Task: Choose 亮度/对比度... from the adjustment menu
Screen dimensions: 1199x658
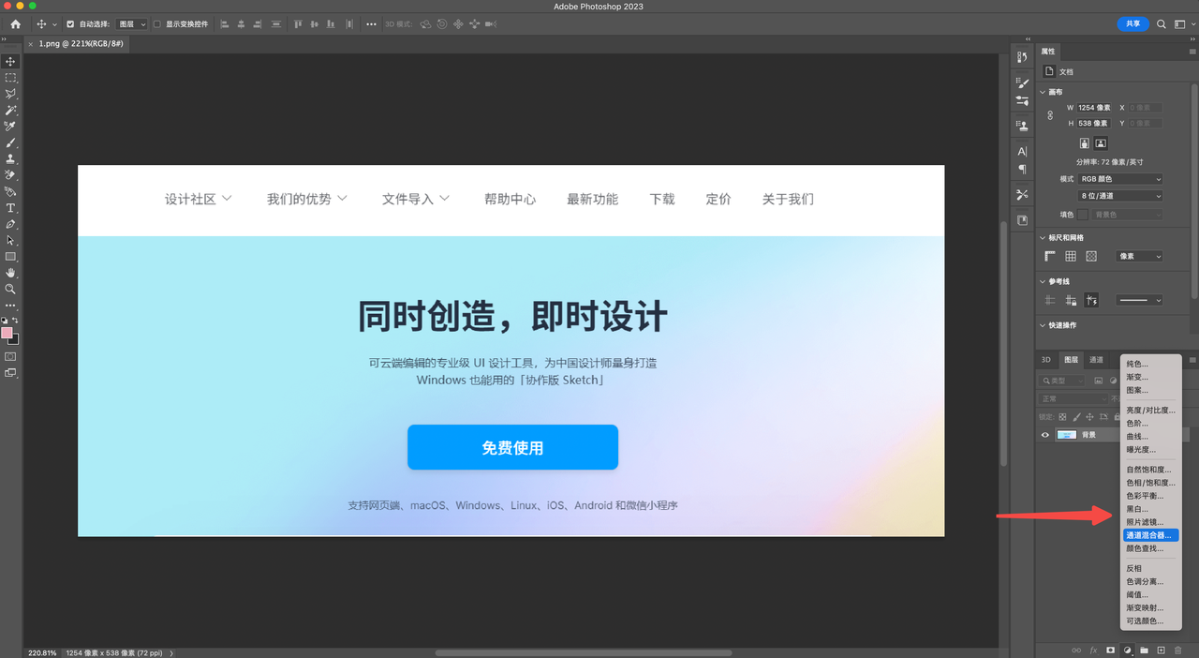Action: pos(1151,410)
